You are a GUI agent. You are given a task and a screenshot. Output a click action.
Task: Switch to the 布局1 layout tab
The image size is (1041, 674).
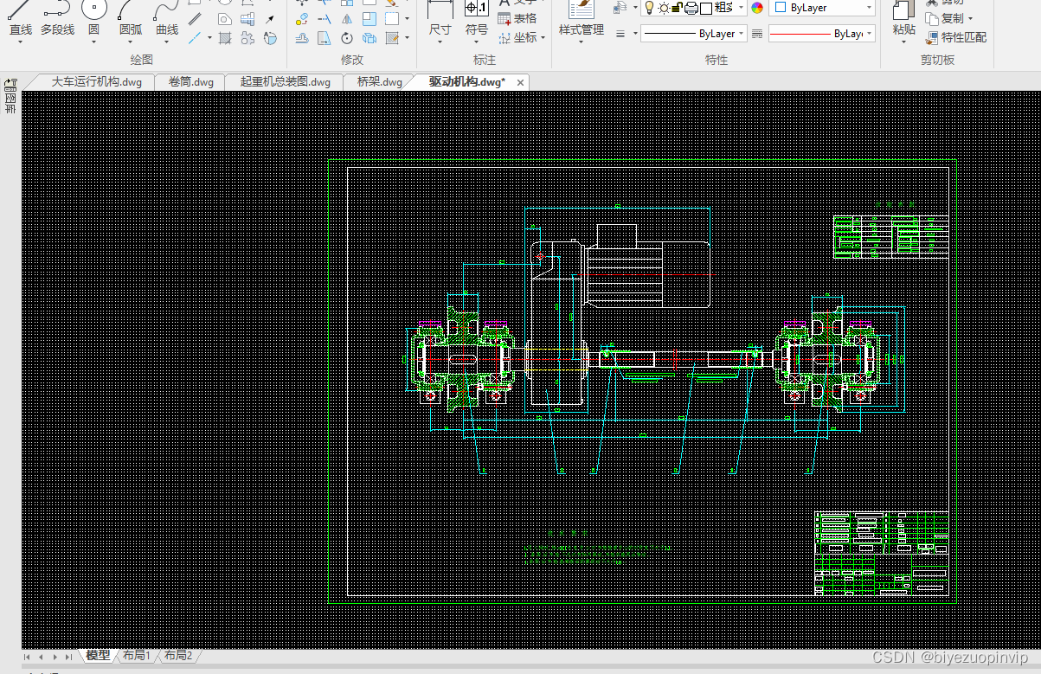[x=137, y=656]
